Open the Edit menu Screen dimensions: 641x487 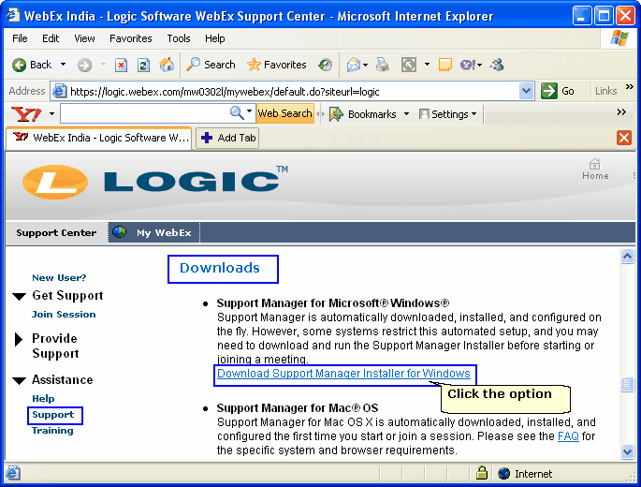coord(51,38)
